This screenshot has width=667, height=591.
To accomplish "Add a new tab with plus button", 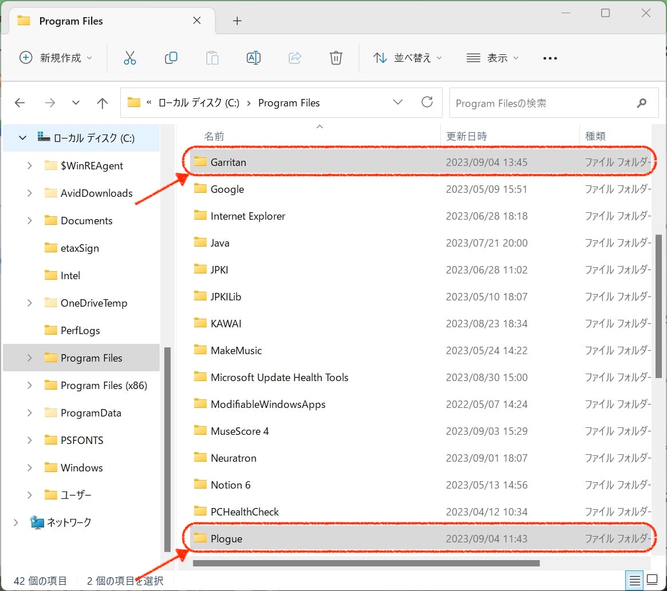I will 238,21.
